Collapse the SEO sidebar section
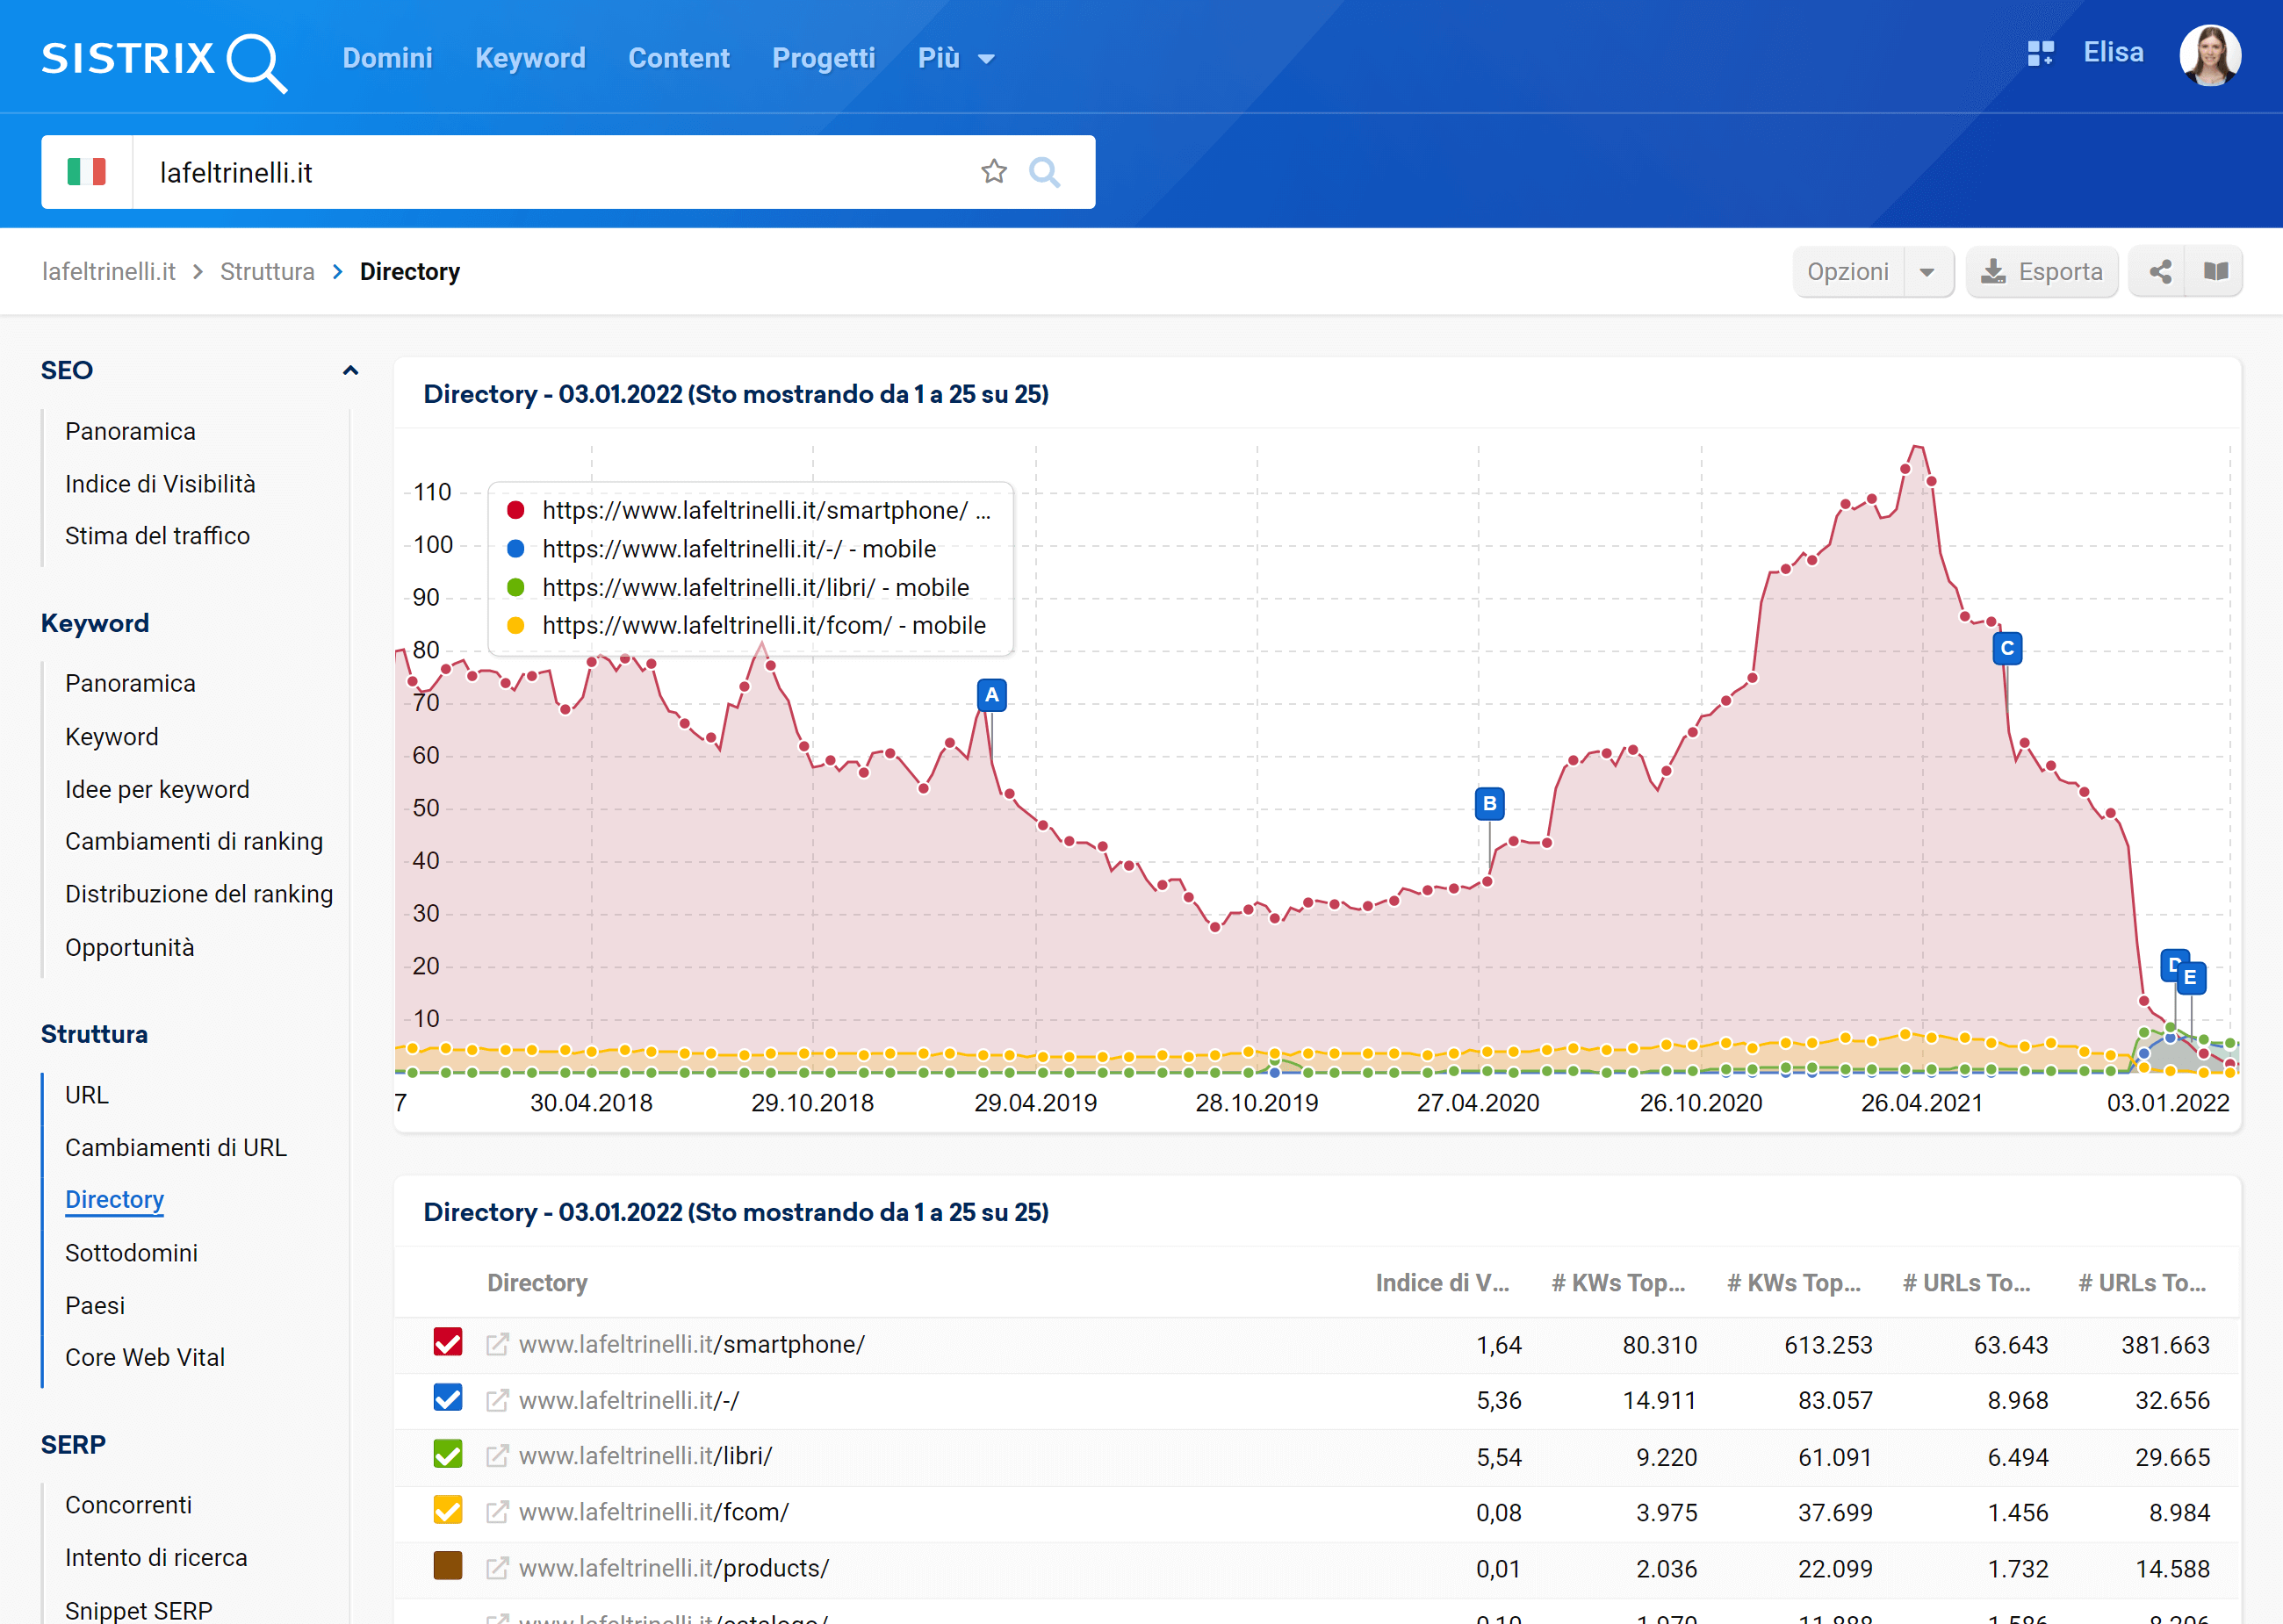The width and height of the screenshot is (2283, 1624). point(350,371)
